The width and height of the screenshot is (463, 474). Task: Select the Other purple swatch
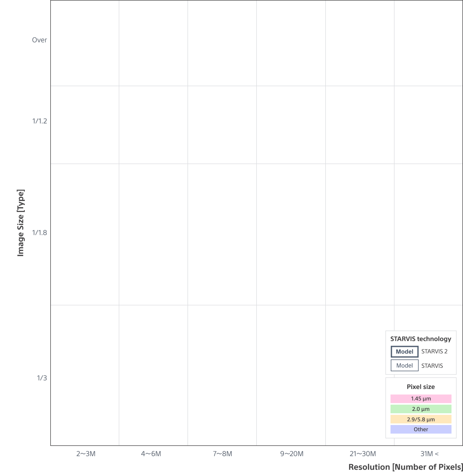[421, 429]
